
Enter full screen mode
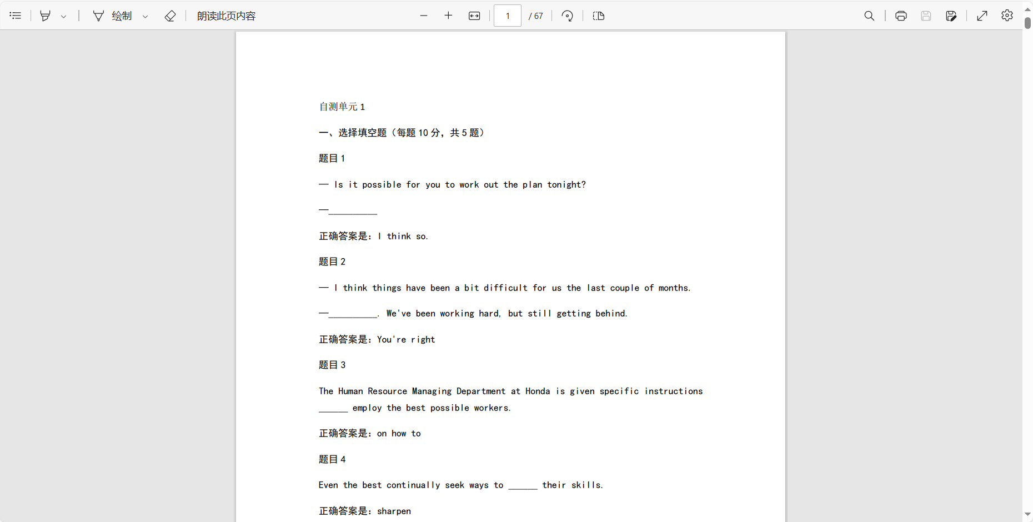982,16
